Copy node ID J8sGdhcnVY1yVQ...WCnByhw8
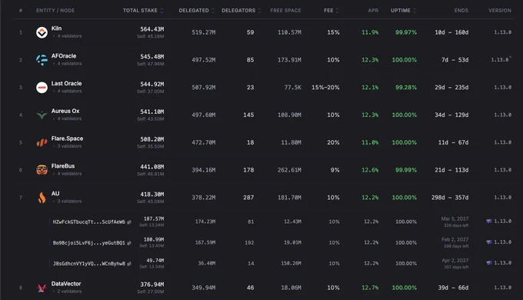The width and height of the screenshot is (523, 300). (x=129, y=264)
